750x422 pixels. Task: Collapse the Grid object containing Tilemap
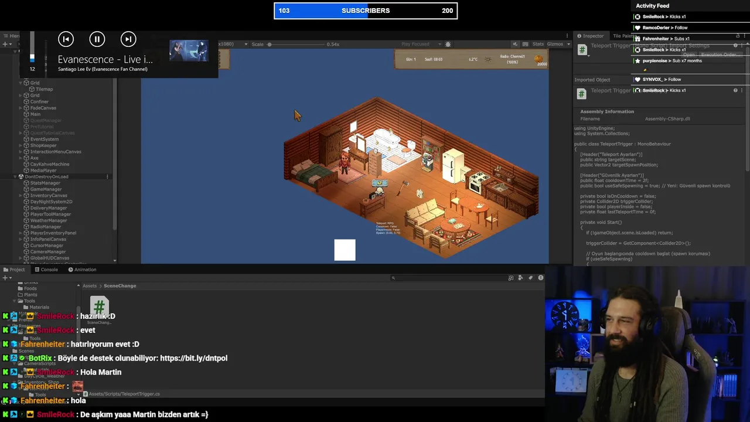tap(21, 83)
